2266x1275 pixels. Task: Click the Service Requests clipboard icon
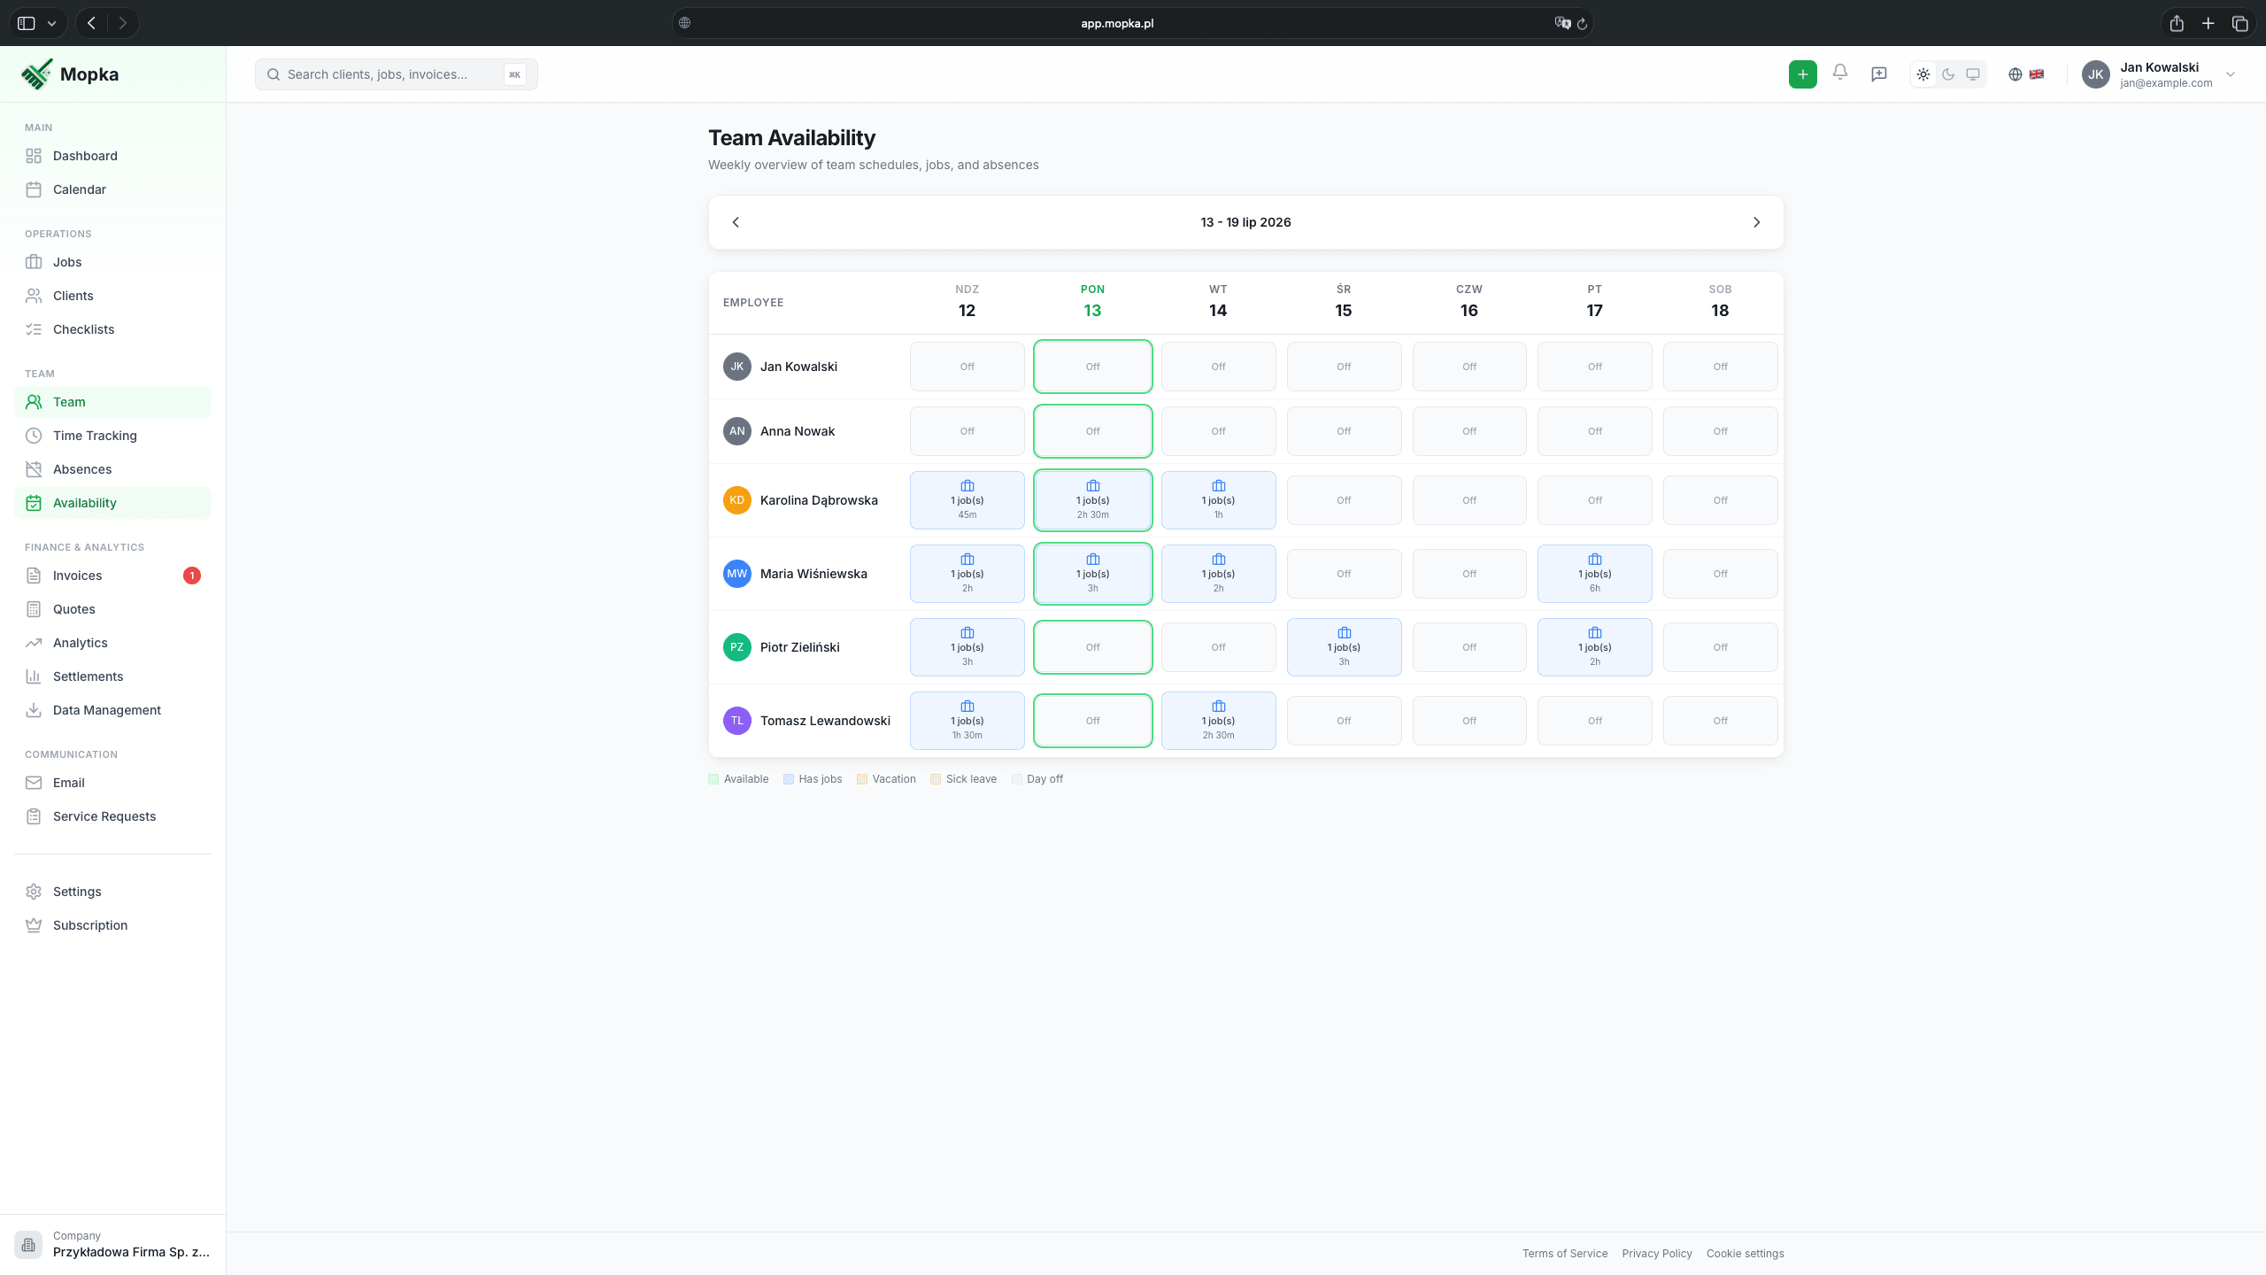pyautogui.click(x=34, y=816)
